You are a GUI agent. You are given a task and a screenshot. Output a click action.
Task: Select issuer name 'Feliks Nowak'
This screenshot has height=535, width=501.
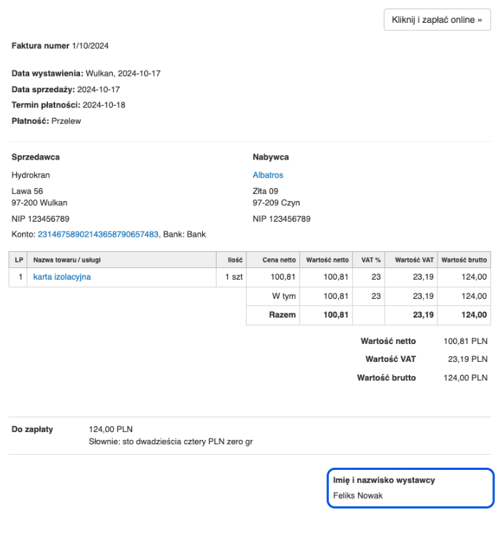click(x=358, y=496)
